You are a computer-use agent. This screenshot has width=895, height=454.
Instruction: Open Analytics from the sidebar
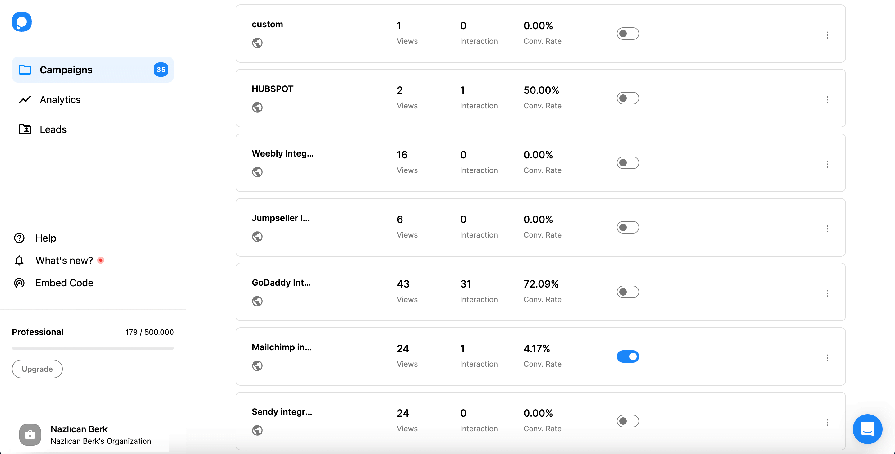[60, 100]
